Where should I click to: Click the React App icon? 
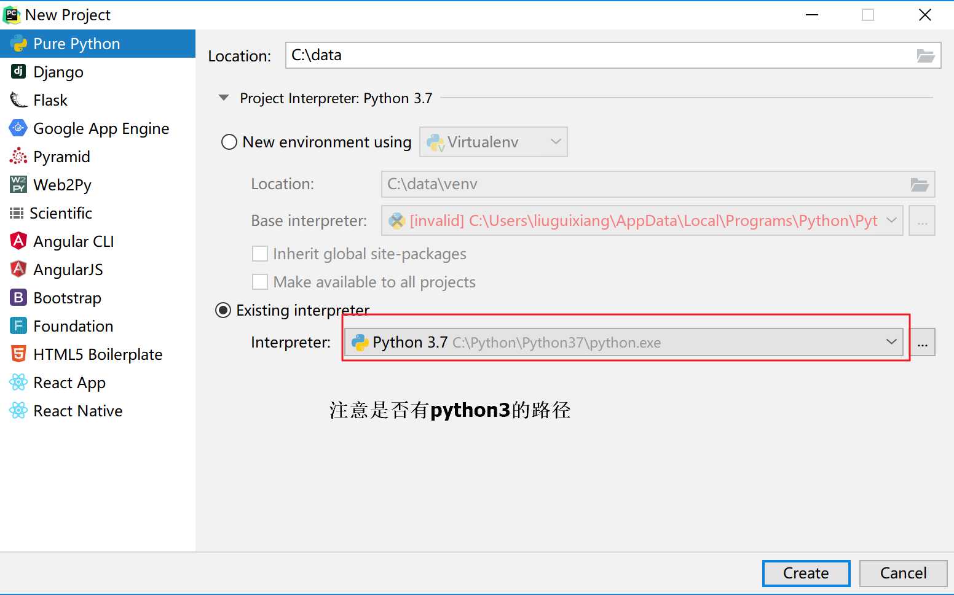(18, 382)
